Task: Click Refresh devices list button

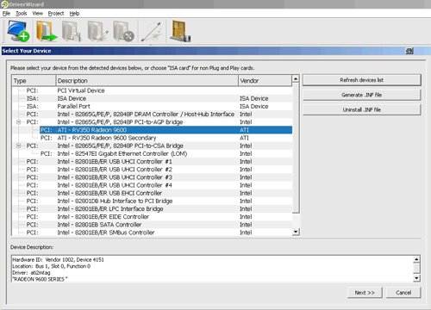Action: tap(362, 80)
